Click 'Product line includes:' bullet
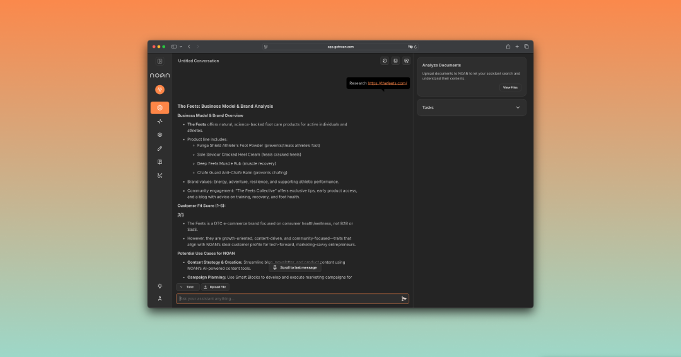The image size is (681, 357). 207,139
